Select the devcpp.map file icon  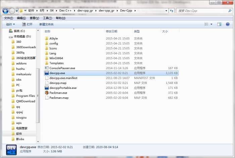point(47,83)
